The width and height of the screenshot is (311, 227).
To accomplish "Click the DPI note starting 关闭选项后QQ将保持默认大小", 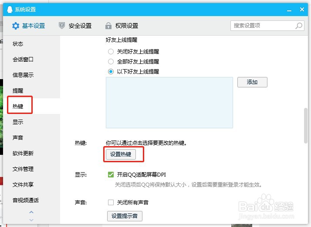I will 189,185.
